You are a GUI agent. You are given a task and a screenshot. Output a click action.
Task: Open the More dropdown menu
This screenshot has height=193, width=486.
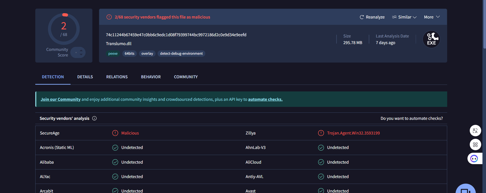pos(432,17)
